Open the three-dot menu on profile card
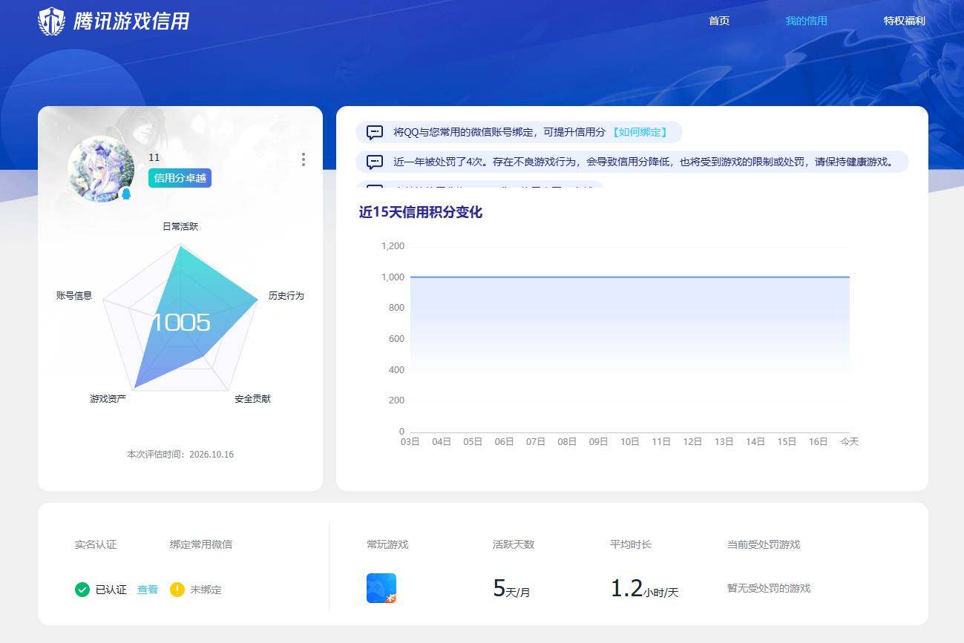The width and height of the screenshot is (964, 643). point(303,159)
